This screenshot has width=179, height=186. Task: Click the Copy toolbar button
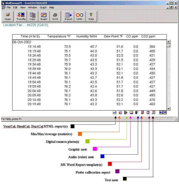[x=32, y=16]
